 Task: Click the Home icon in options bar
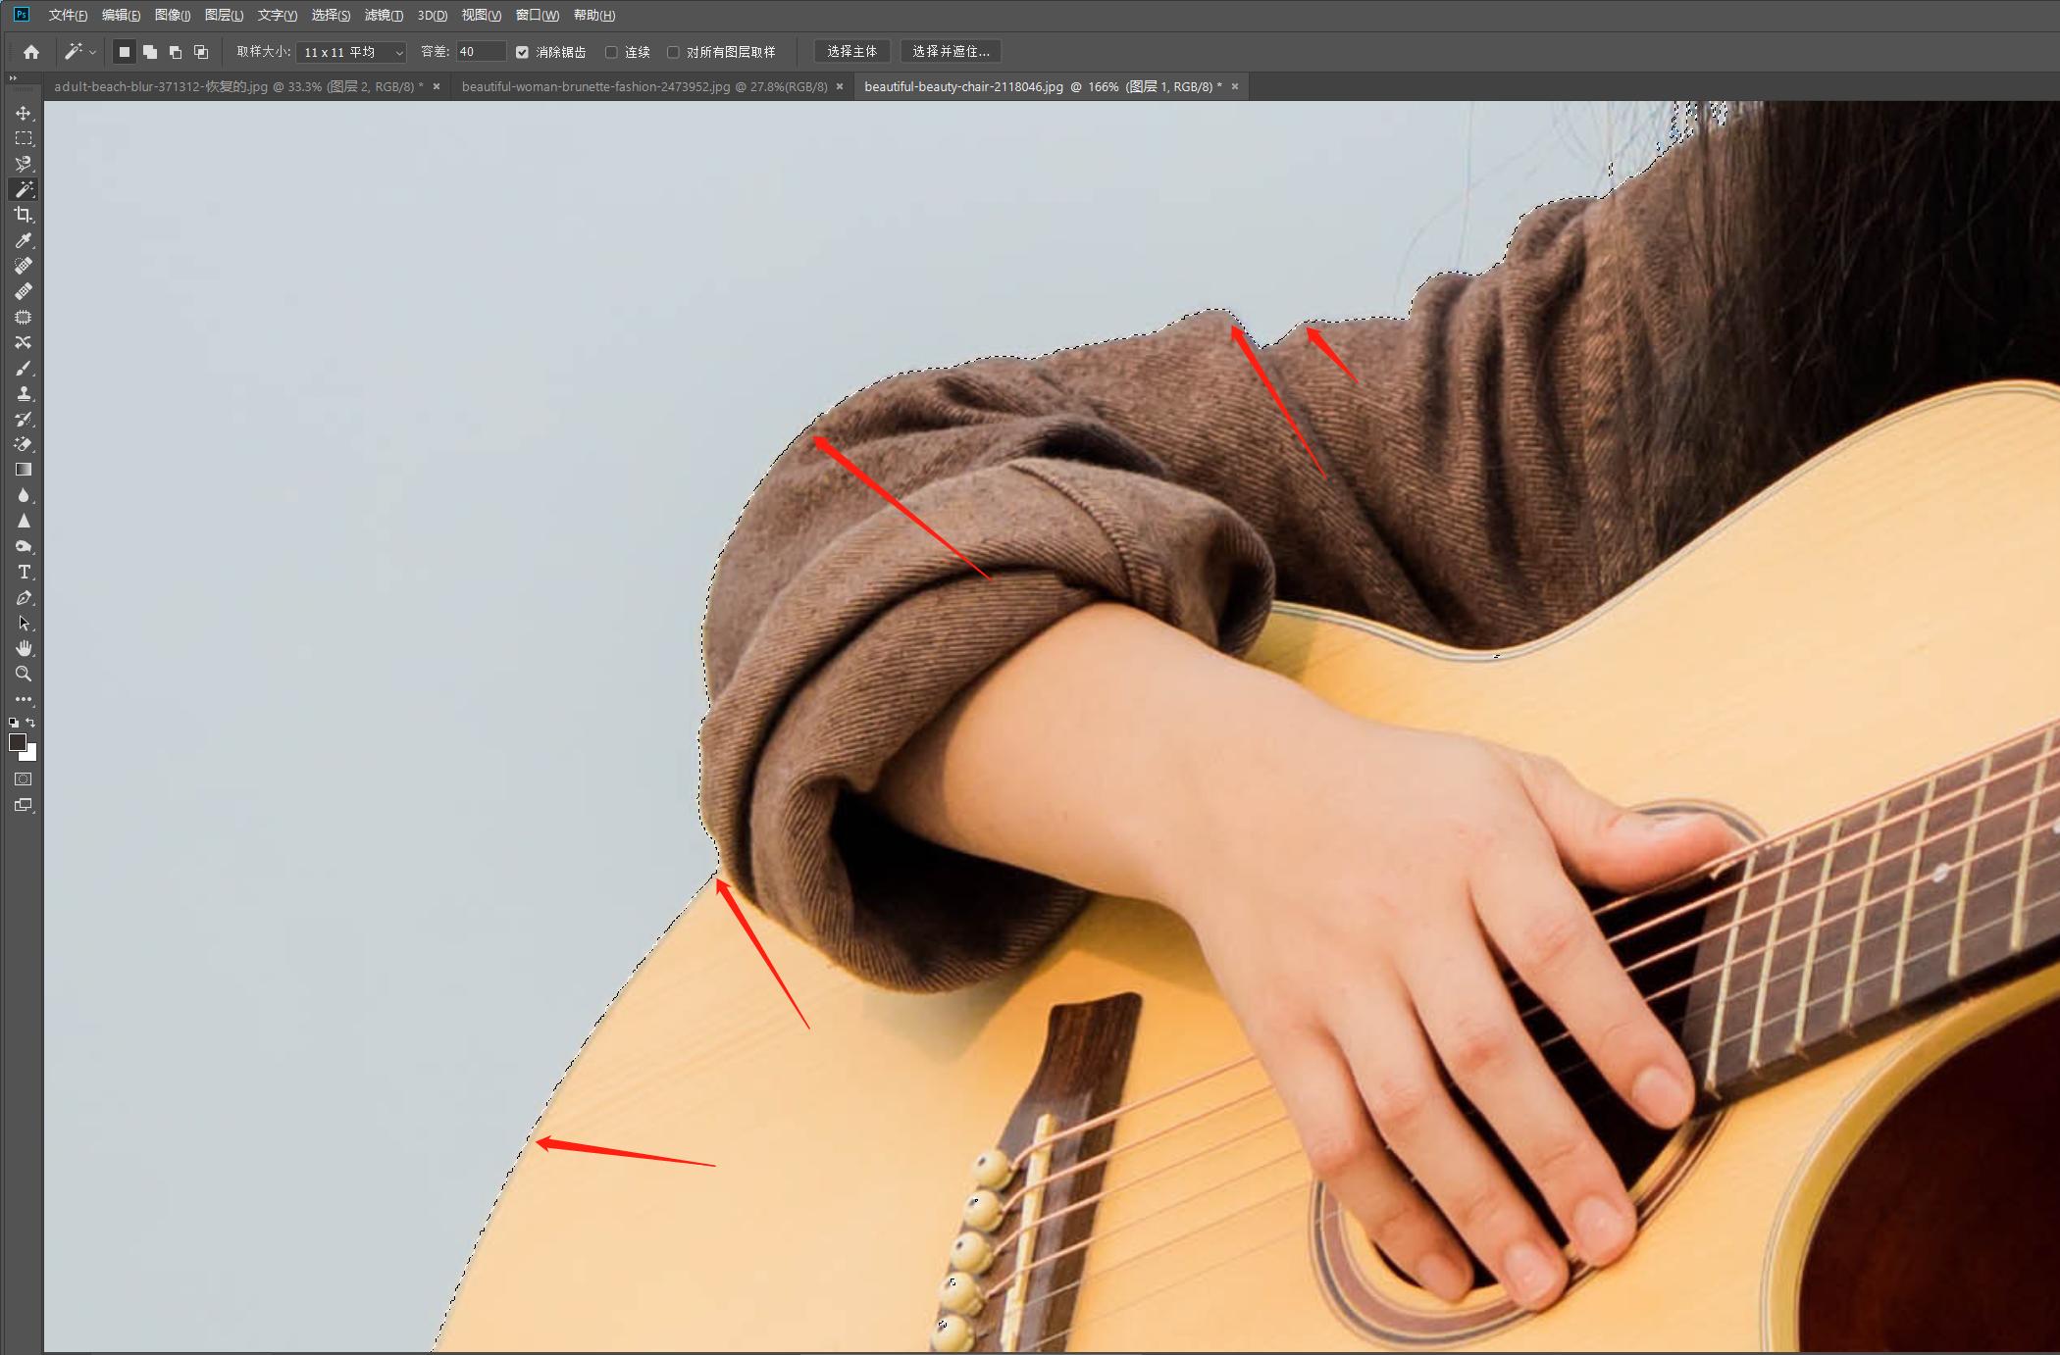tap(31, 52)
